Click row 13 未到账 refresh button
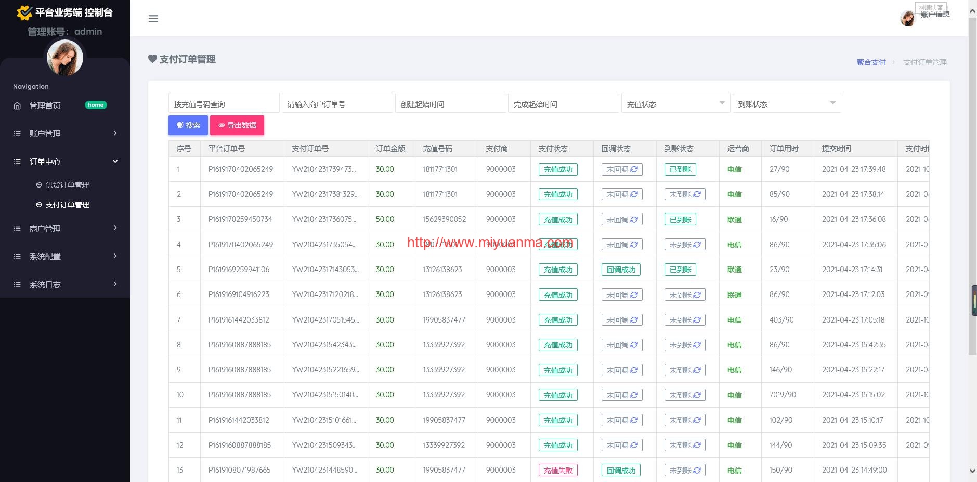Screen dimensions: 977x482 pos(685,471)
